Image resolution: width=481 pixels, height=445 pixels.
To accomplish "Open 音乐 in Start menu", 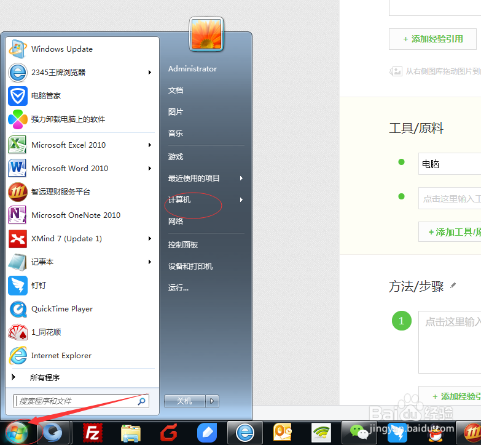I will coord(176,134).
